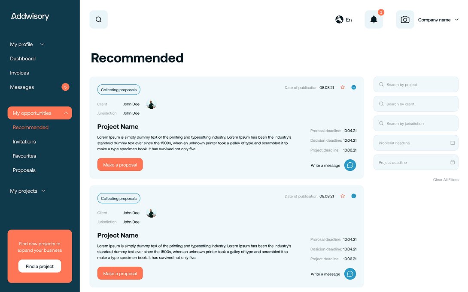
Task: Collapse the My opportunities section
Action: click(x=66, y=113)
